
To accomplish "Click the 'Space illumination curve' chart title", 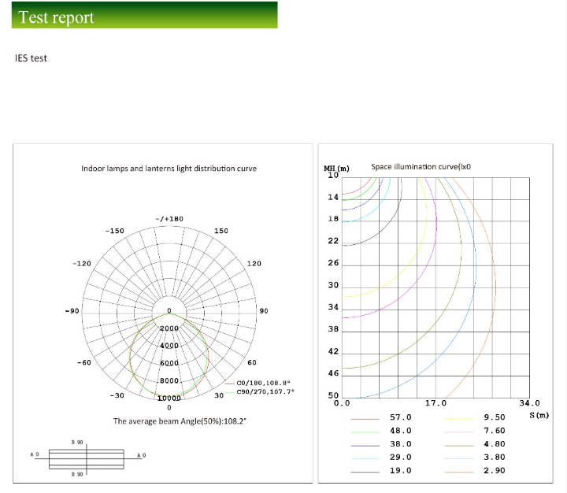I will 421,167.
